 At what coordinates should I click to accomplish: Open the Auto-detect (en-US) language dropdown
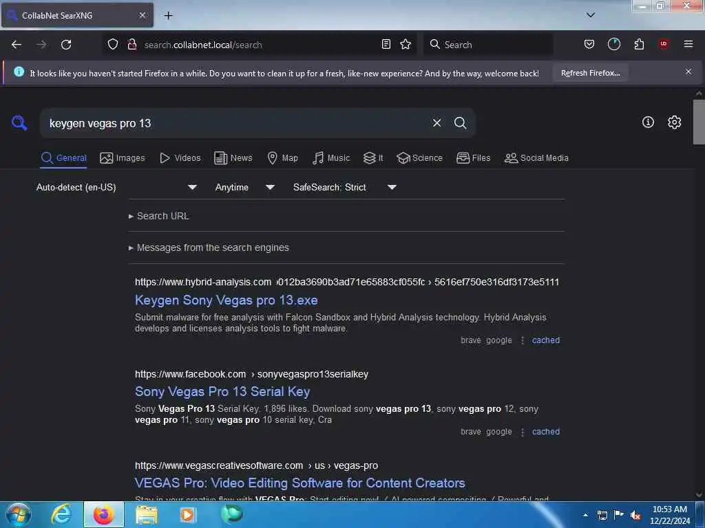116,187
